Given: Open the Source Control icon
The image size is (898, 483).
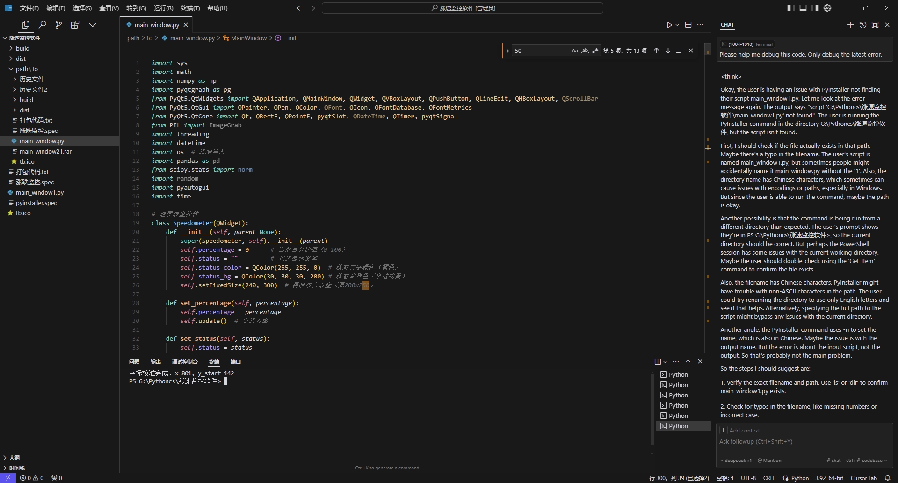Looking at the screenshot, I should (58, 25).
